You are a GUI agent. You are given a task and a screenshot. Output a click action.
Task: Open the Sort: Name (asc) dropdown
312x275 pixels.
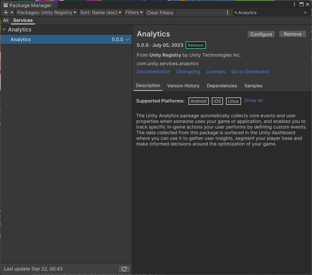coord(101,12)
